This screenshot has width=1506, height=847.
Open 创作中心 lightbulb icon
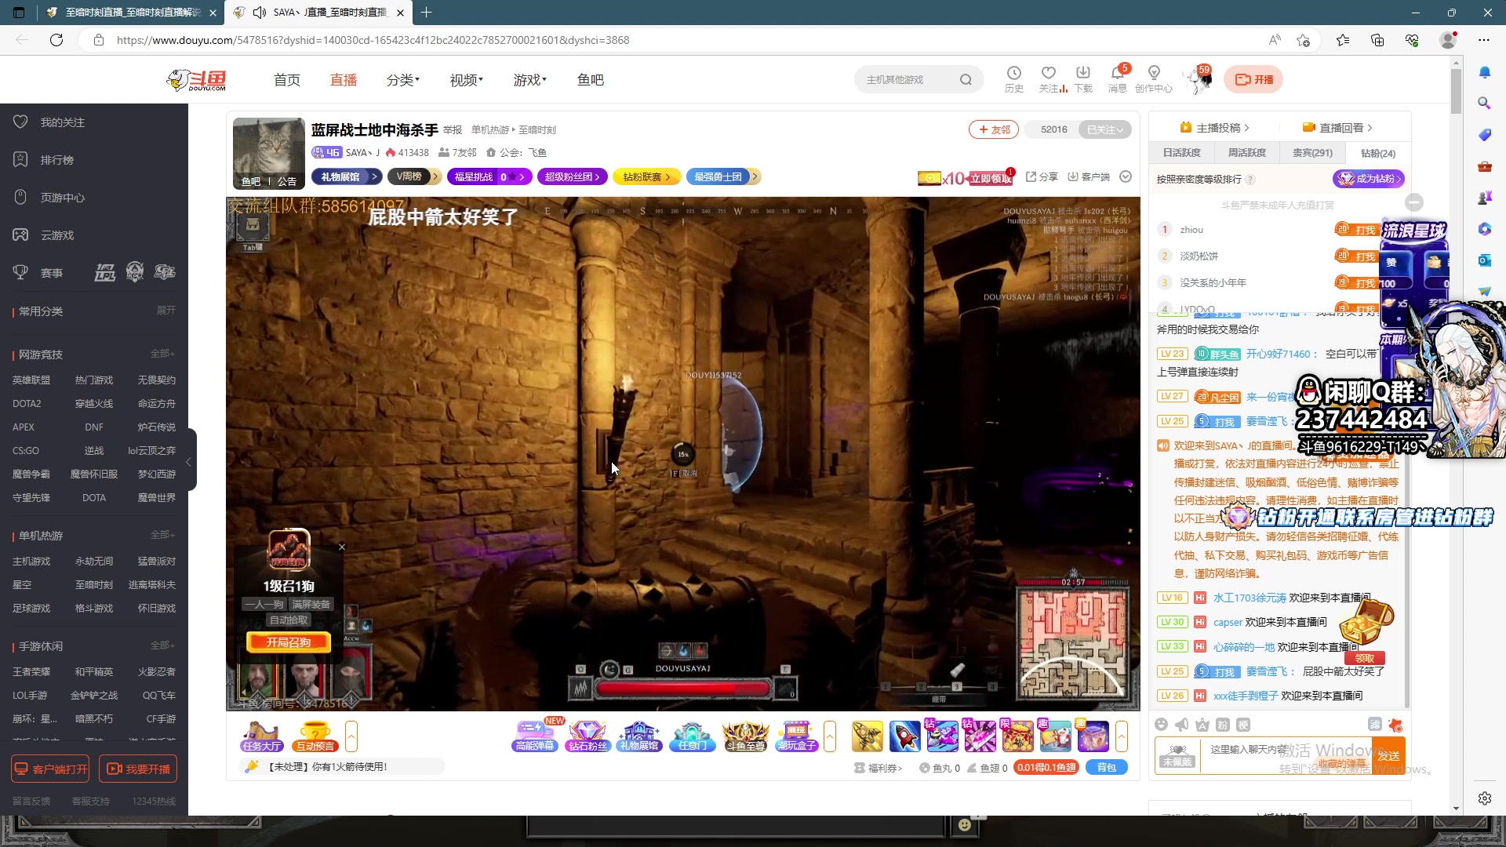tap(1153, 78)
